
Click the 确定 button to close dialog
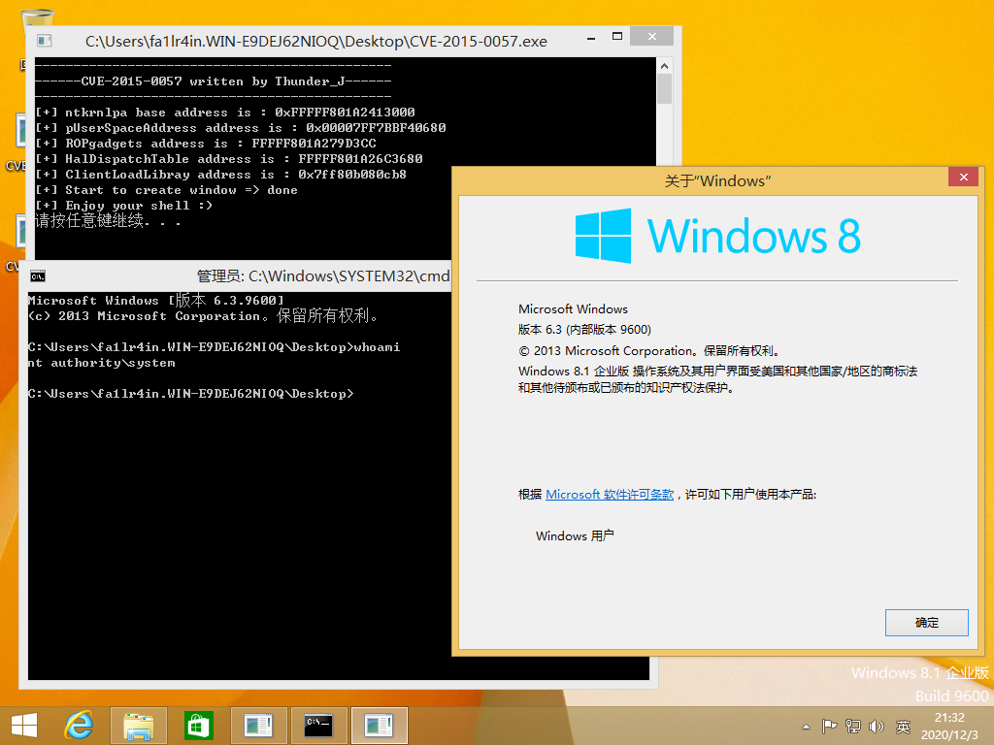pos(926,622)
